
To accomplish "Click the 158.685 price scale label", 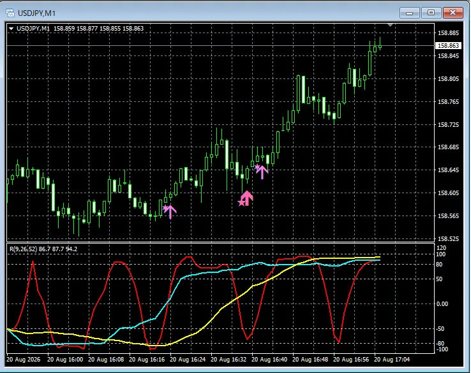I will click(448, 147).
